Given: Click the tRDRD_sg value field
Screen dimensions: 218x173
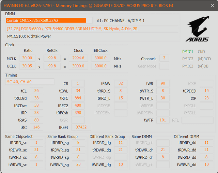Looking at the screenshot, I should [x=78, y=143].
